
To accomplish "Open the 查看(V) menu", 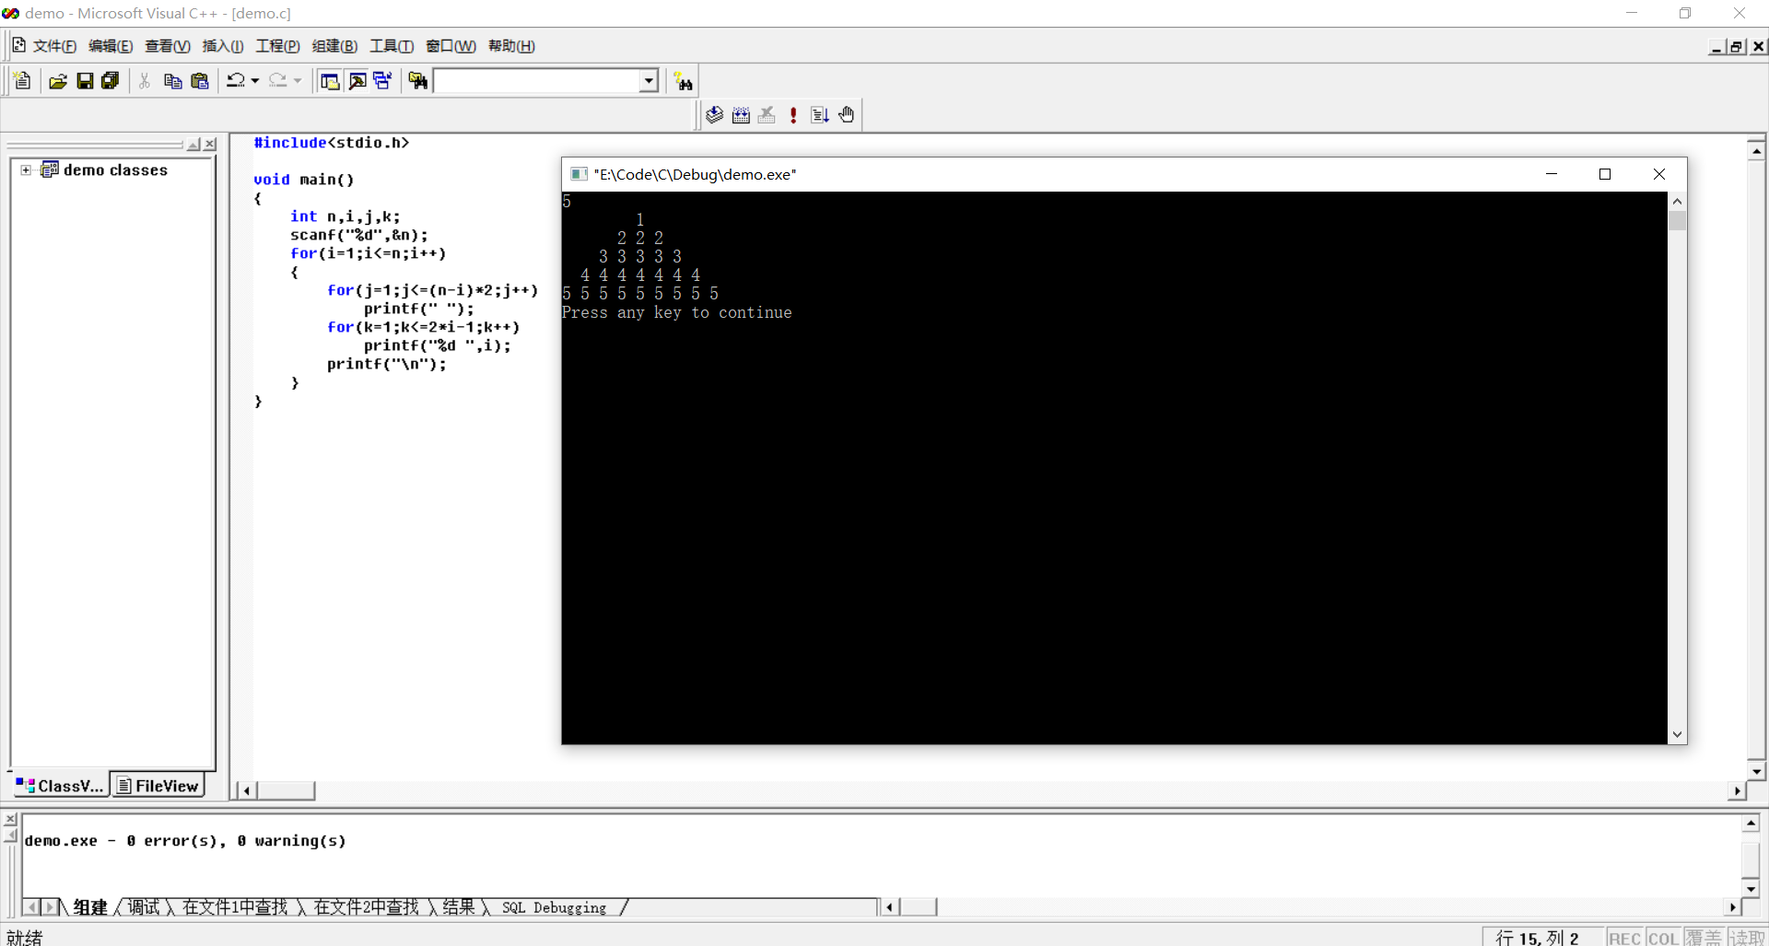I will pos(168,46).
